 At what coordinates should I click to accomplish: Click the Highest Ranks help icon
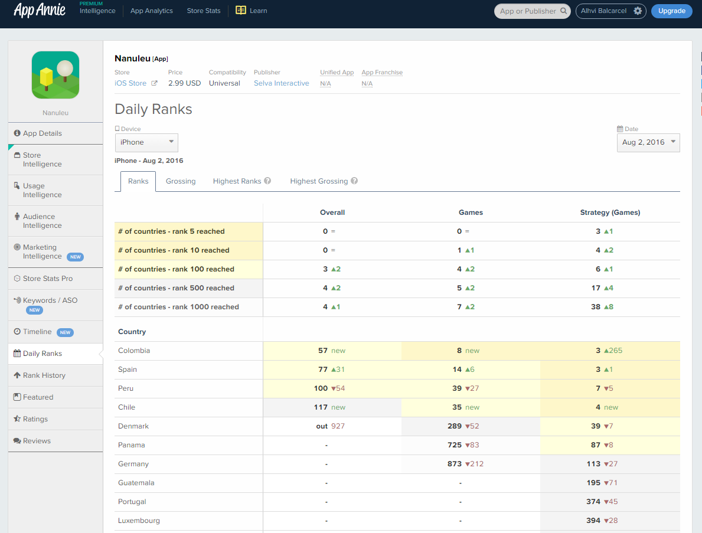click(x=267, y=181)
